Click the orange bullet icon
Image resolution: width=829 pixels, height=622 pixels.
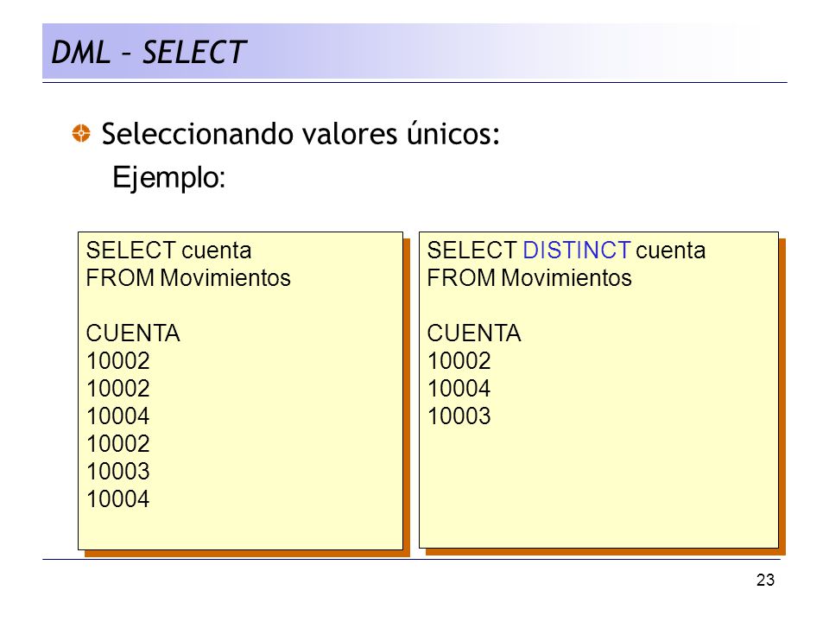pyautogui.click(x=81, y=133)
